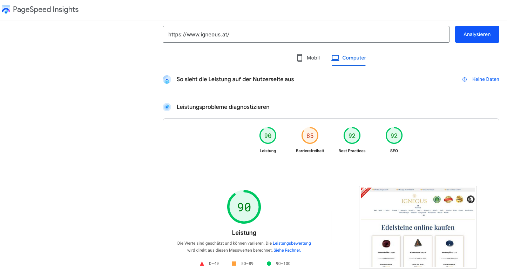Click the computer monitor icon

335,58
